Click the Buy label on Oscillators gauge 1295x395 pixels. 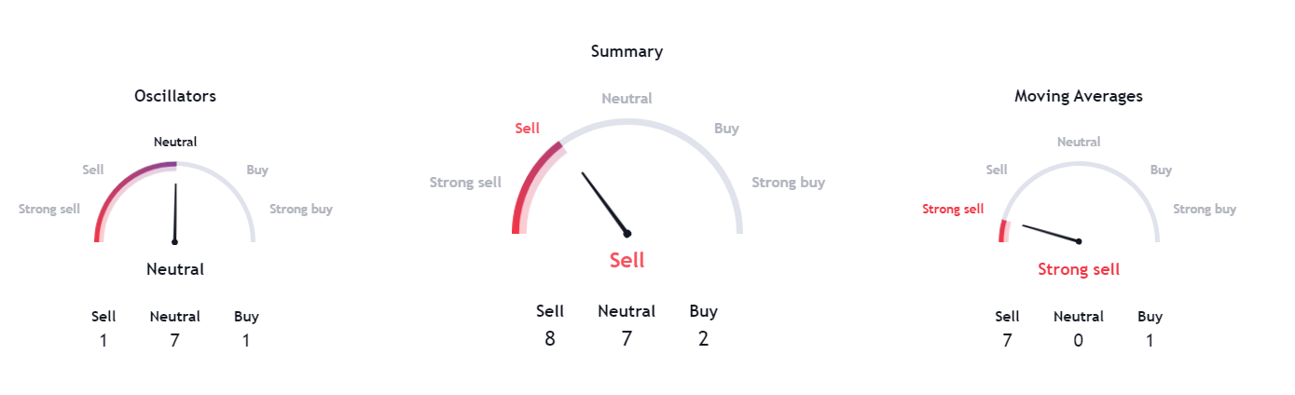257,170
